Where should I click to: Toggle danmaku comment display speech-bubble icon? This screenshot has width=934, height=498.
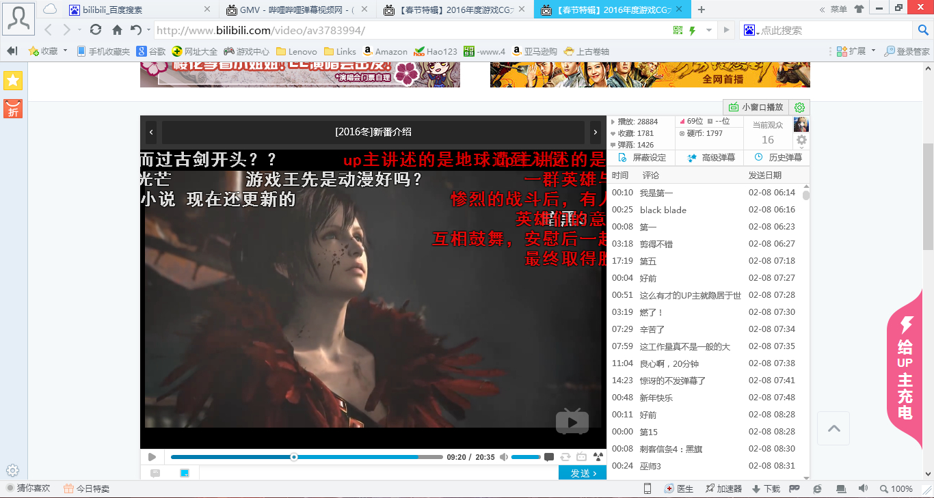point(549,457)
